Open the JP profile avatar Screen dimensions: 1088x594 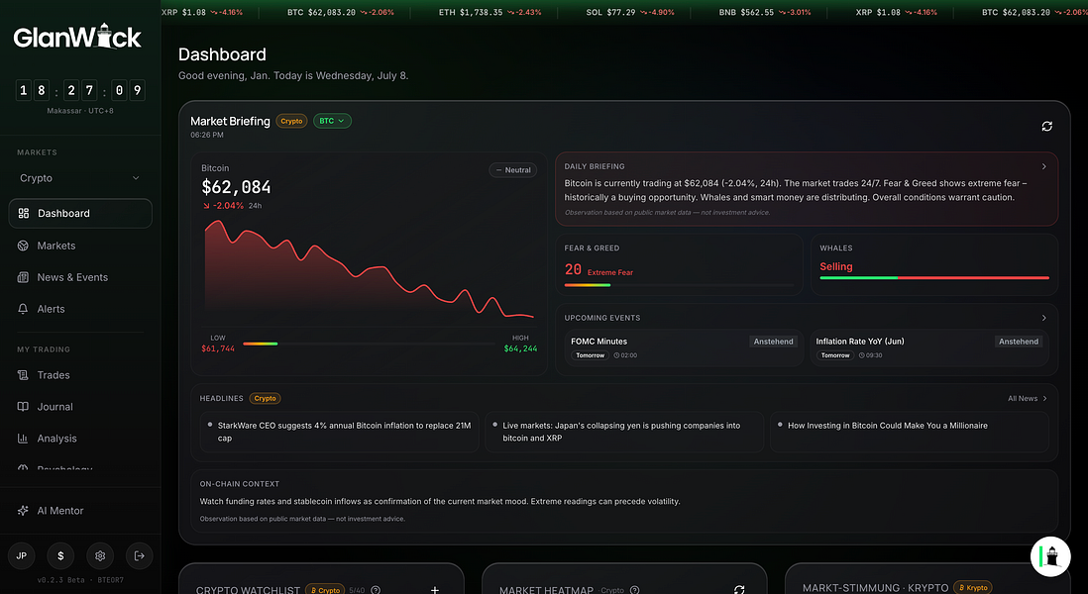22,555
